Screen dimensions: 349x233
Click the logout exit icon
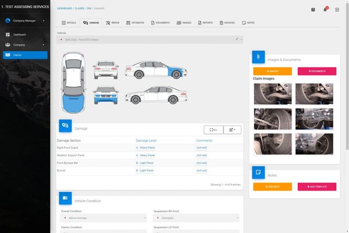point(337,9)
